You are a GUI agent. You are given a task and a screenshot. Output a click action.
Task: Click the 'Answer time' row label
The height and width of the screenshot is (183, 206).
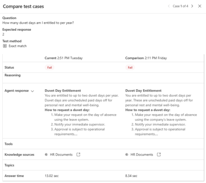coord(14,176)
